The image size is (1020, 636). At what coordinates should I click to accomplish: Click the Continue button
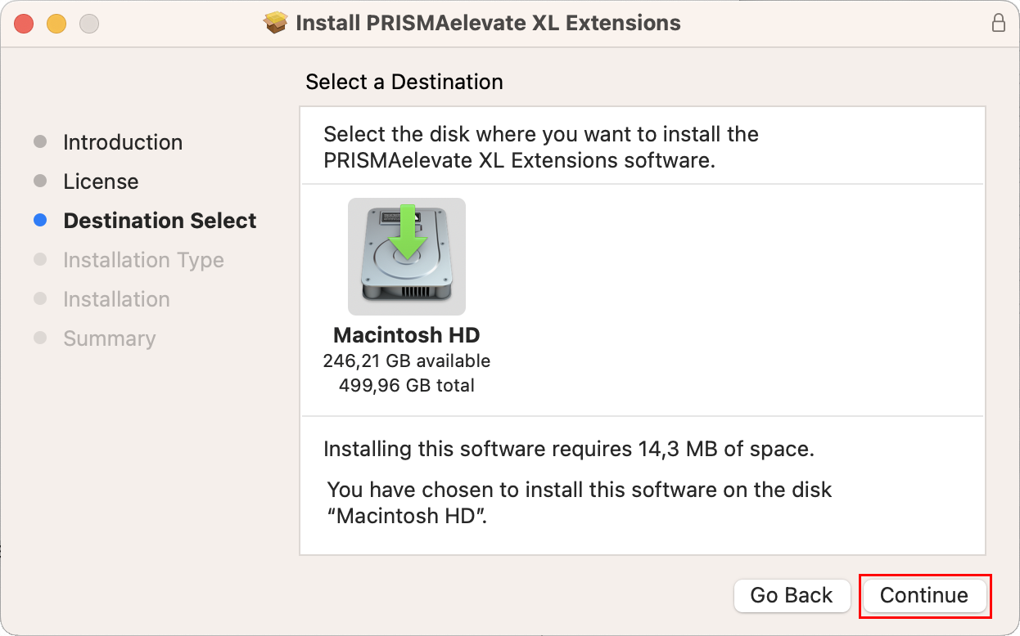pyautogui.click(x=924, y=596)
